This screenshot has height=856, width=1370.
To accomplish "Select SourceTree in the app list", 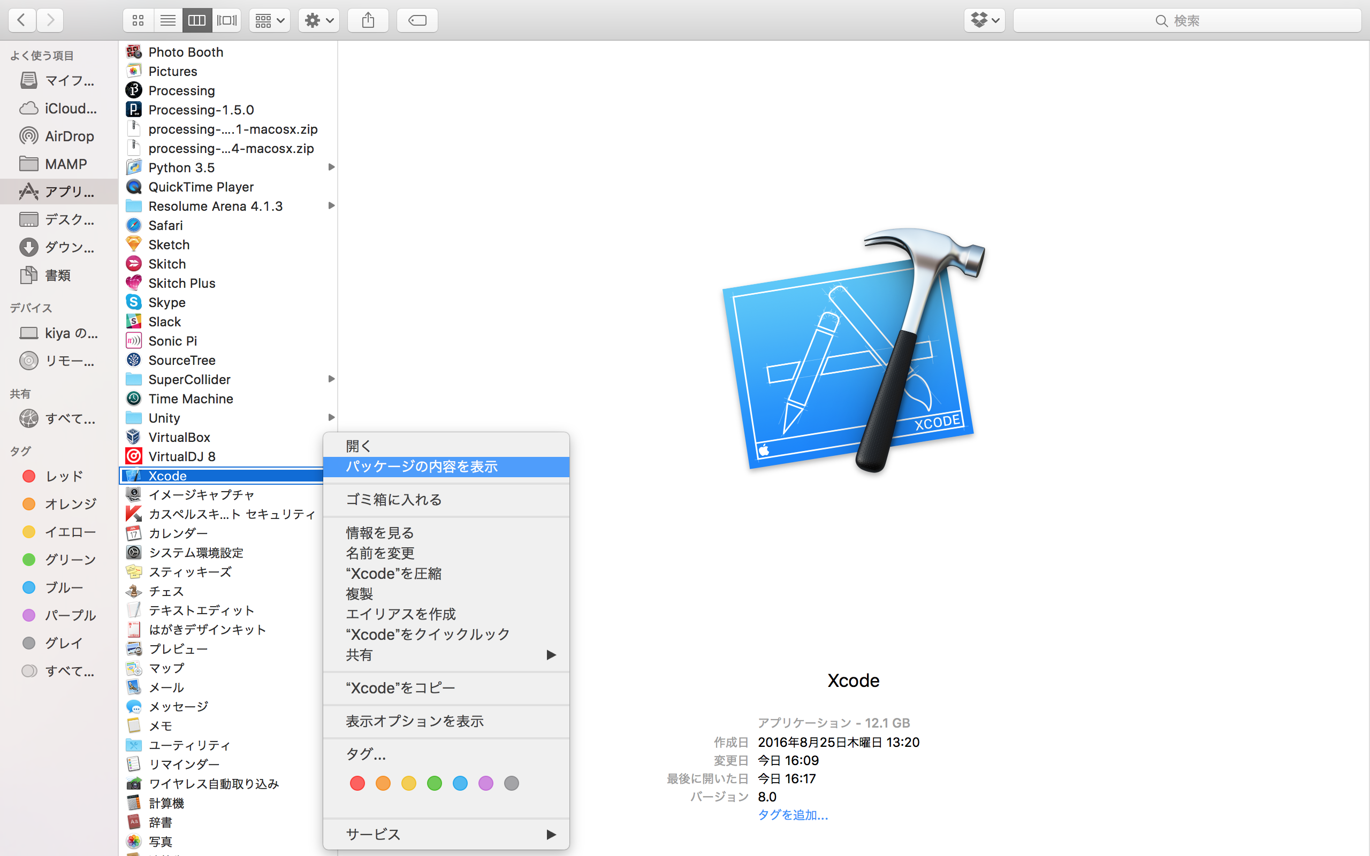I will [228, 360].
